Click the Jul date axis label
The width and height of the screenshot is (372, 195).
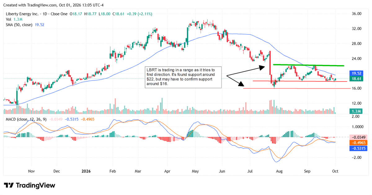250,171
